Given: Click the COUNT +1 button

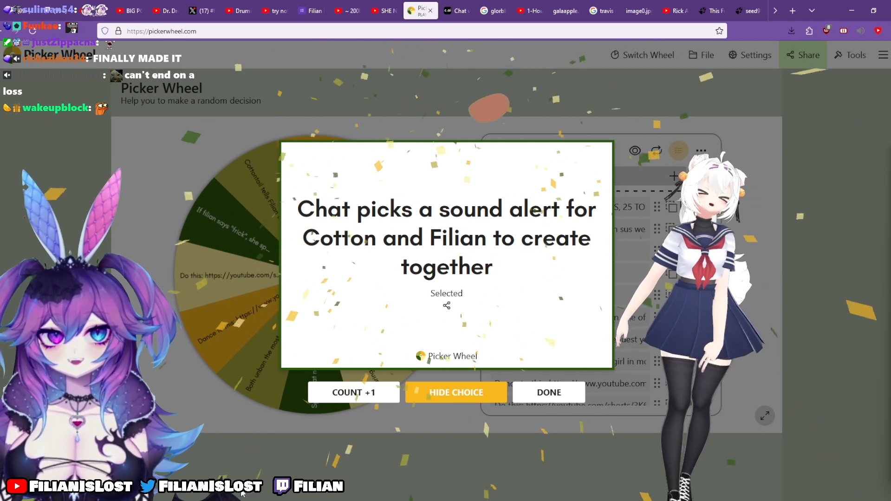Looking at the screenshot, I should pyautogui.click(x=353, y=392).
